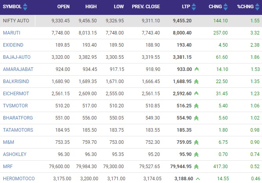Image resolution: width=262 pixels, height=183 pixels.
Task: Open the MRF stock link
Action: [8, 167]
